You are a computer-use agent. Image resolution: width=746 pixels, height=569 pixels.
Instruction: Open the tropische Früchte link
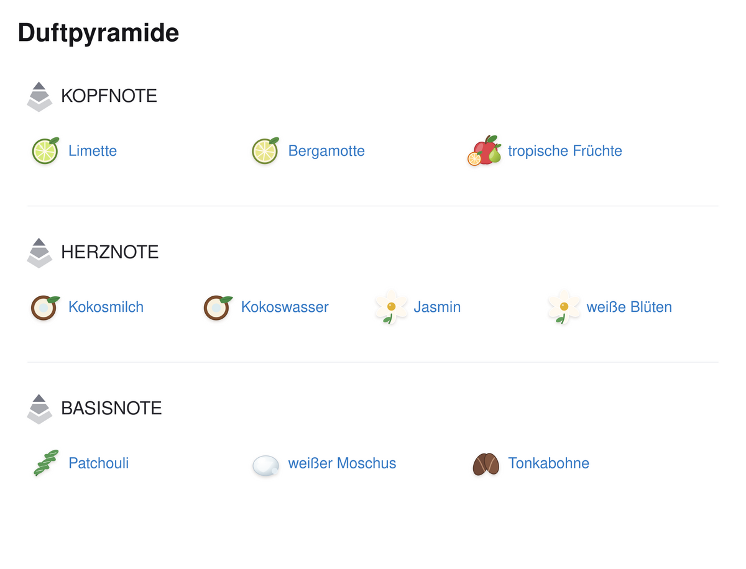[565, 151]
